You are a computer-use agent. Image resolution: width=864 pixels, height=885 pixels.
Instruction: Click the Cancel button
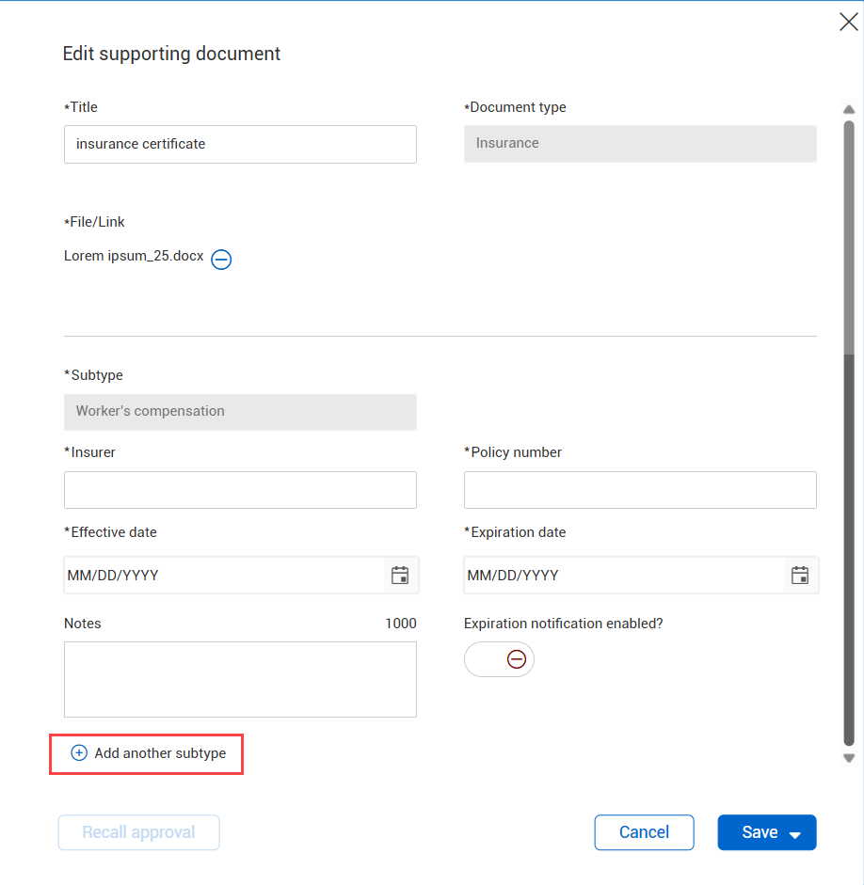(645, 832)
